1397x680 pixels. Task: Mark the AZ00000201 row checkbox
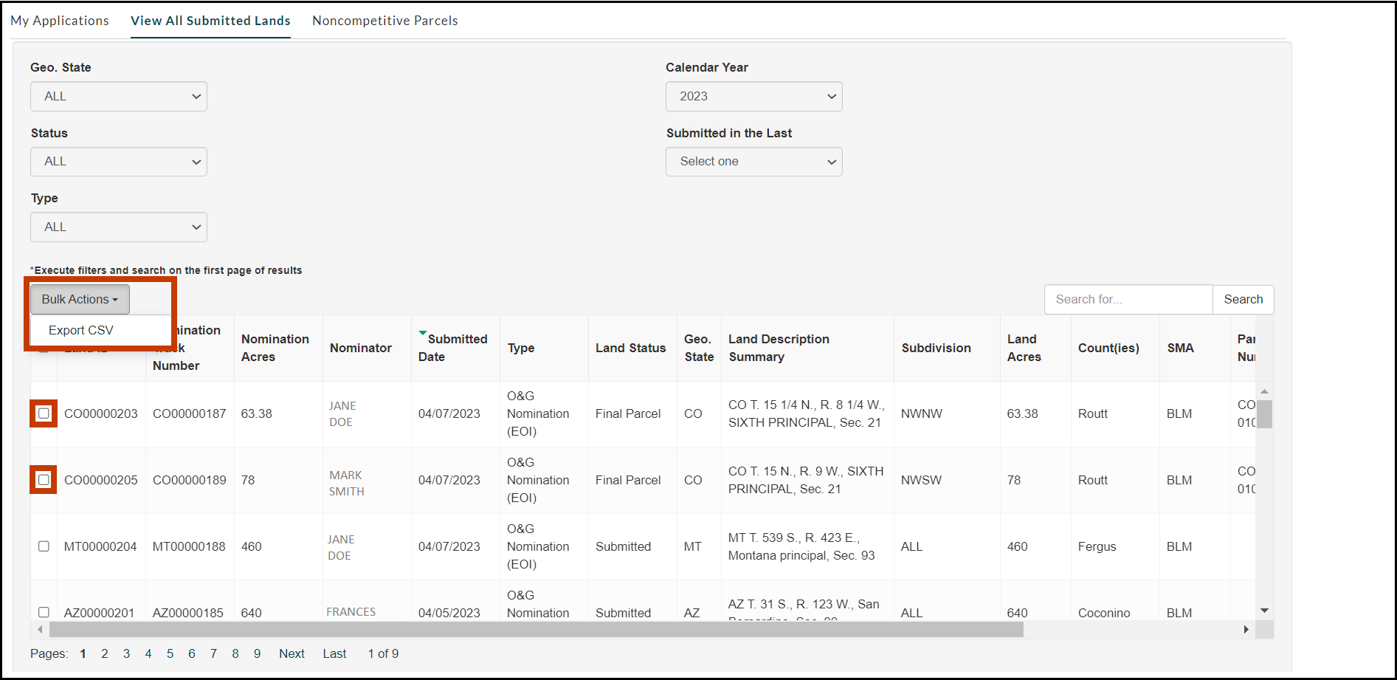(x=44, y=612)
